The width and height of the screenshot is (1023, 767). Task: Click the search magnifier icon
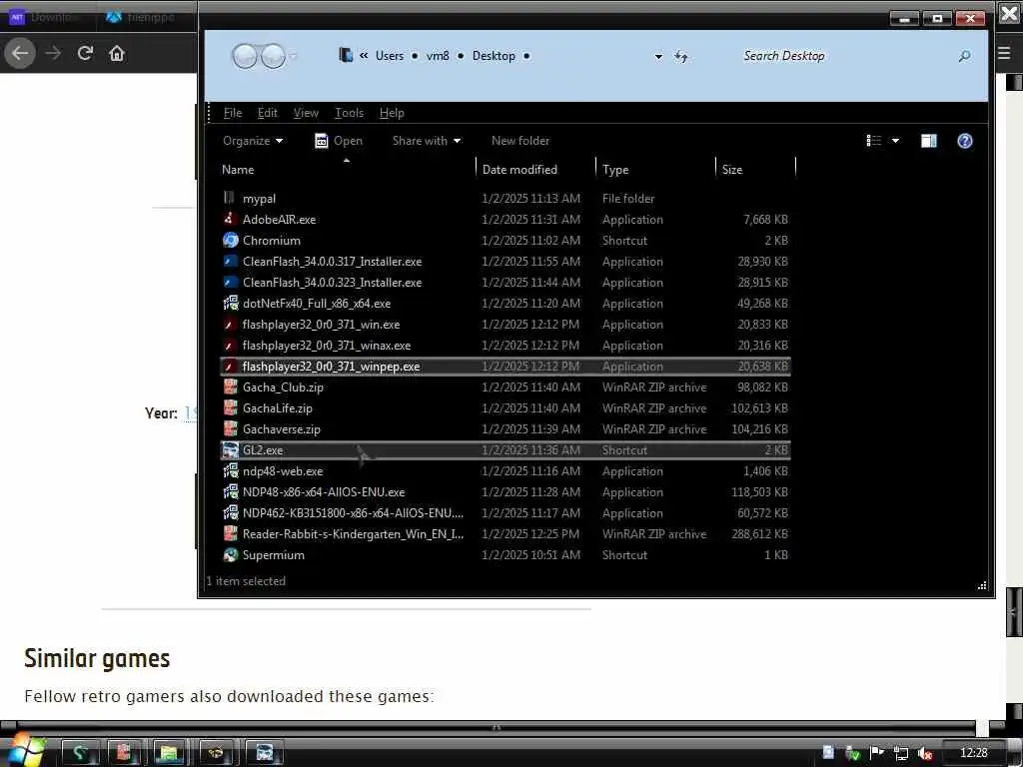[964, 56]
